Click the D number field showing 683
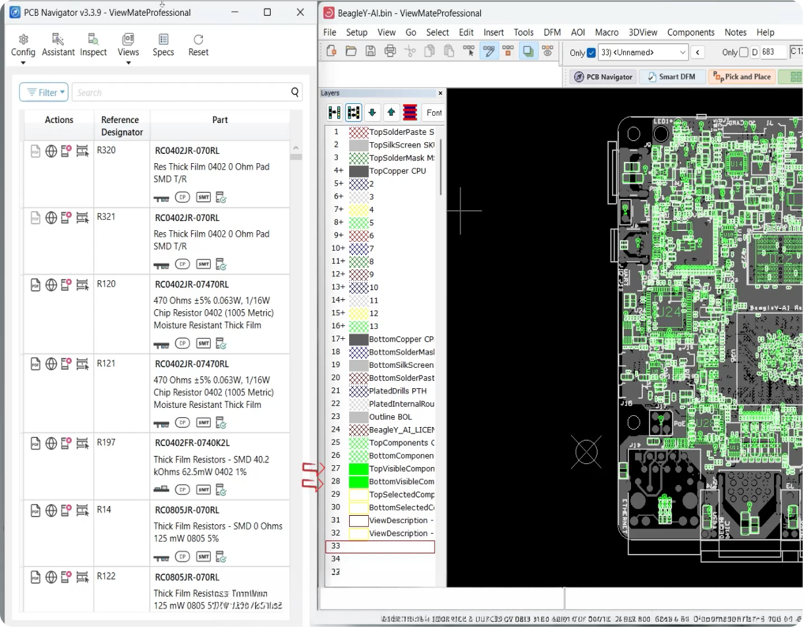803x627 pixels. click(773, 52)
